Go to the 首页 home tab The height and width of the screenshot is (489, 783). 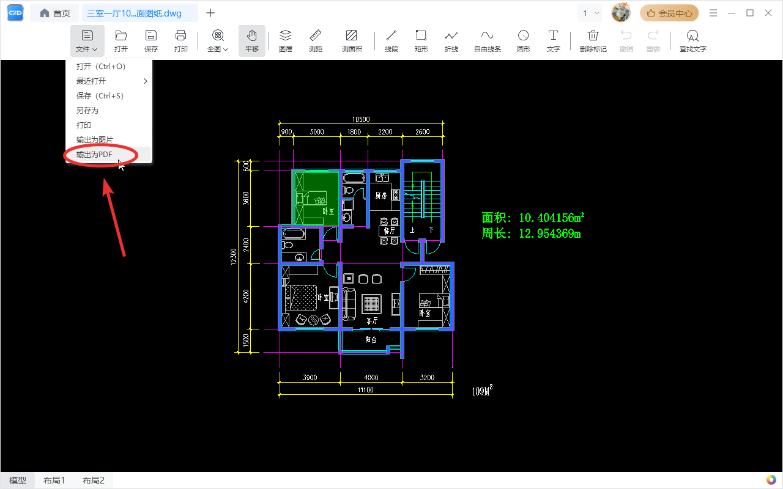[x=55, y=13]
